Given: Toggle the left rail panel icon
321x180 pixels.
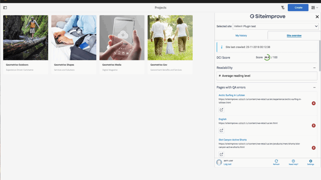Looking at the screenshot, I should [x=5, y=8].
